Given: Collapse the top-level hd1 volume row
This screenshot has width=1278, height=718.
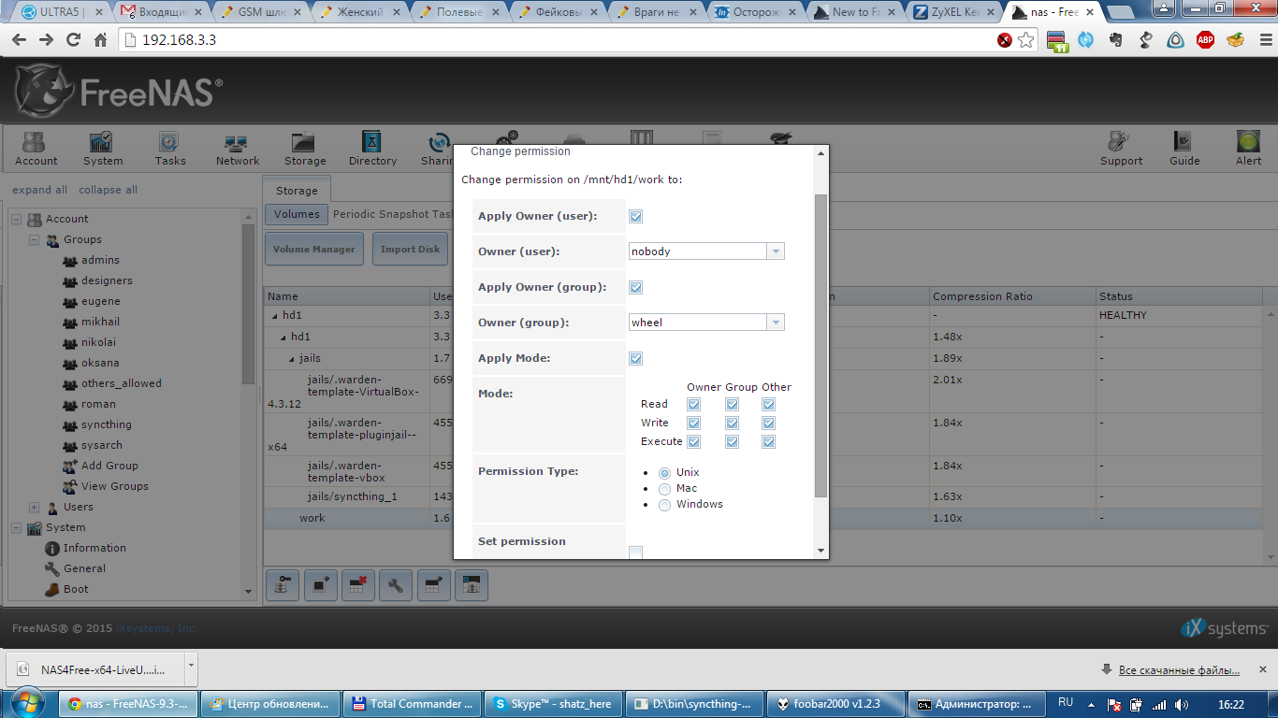Looking at the screenshot, I should tap(275, 316).
